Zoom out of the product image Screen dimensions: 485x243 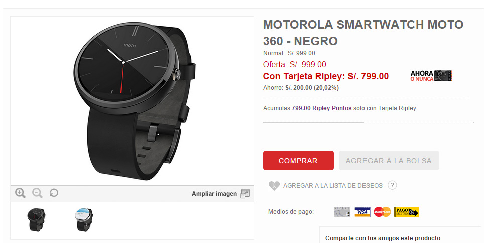click(38, 193)
